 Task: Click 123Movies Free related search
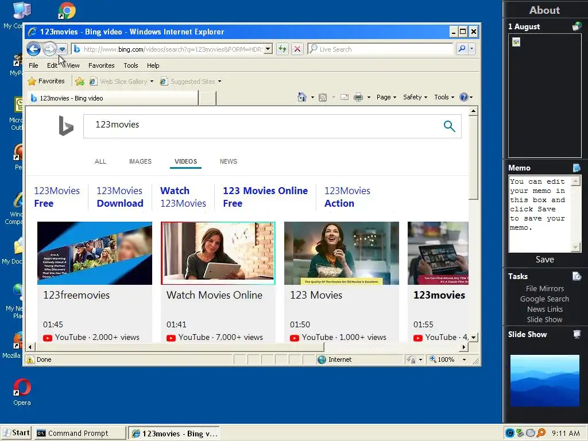point(57,197)
